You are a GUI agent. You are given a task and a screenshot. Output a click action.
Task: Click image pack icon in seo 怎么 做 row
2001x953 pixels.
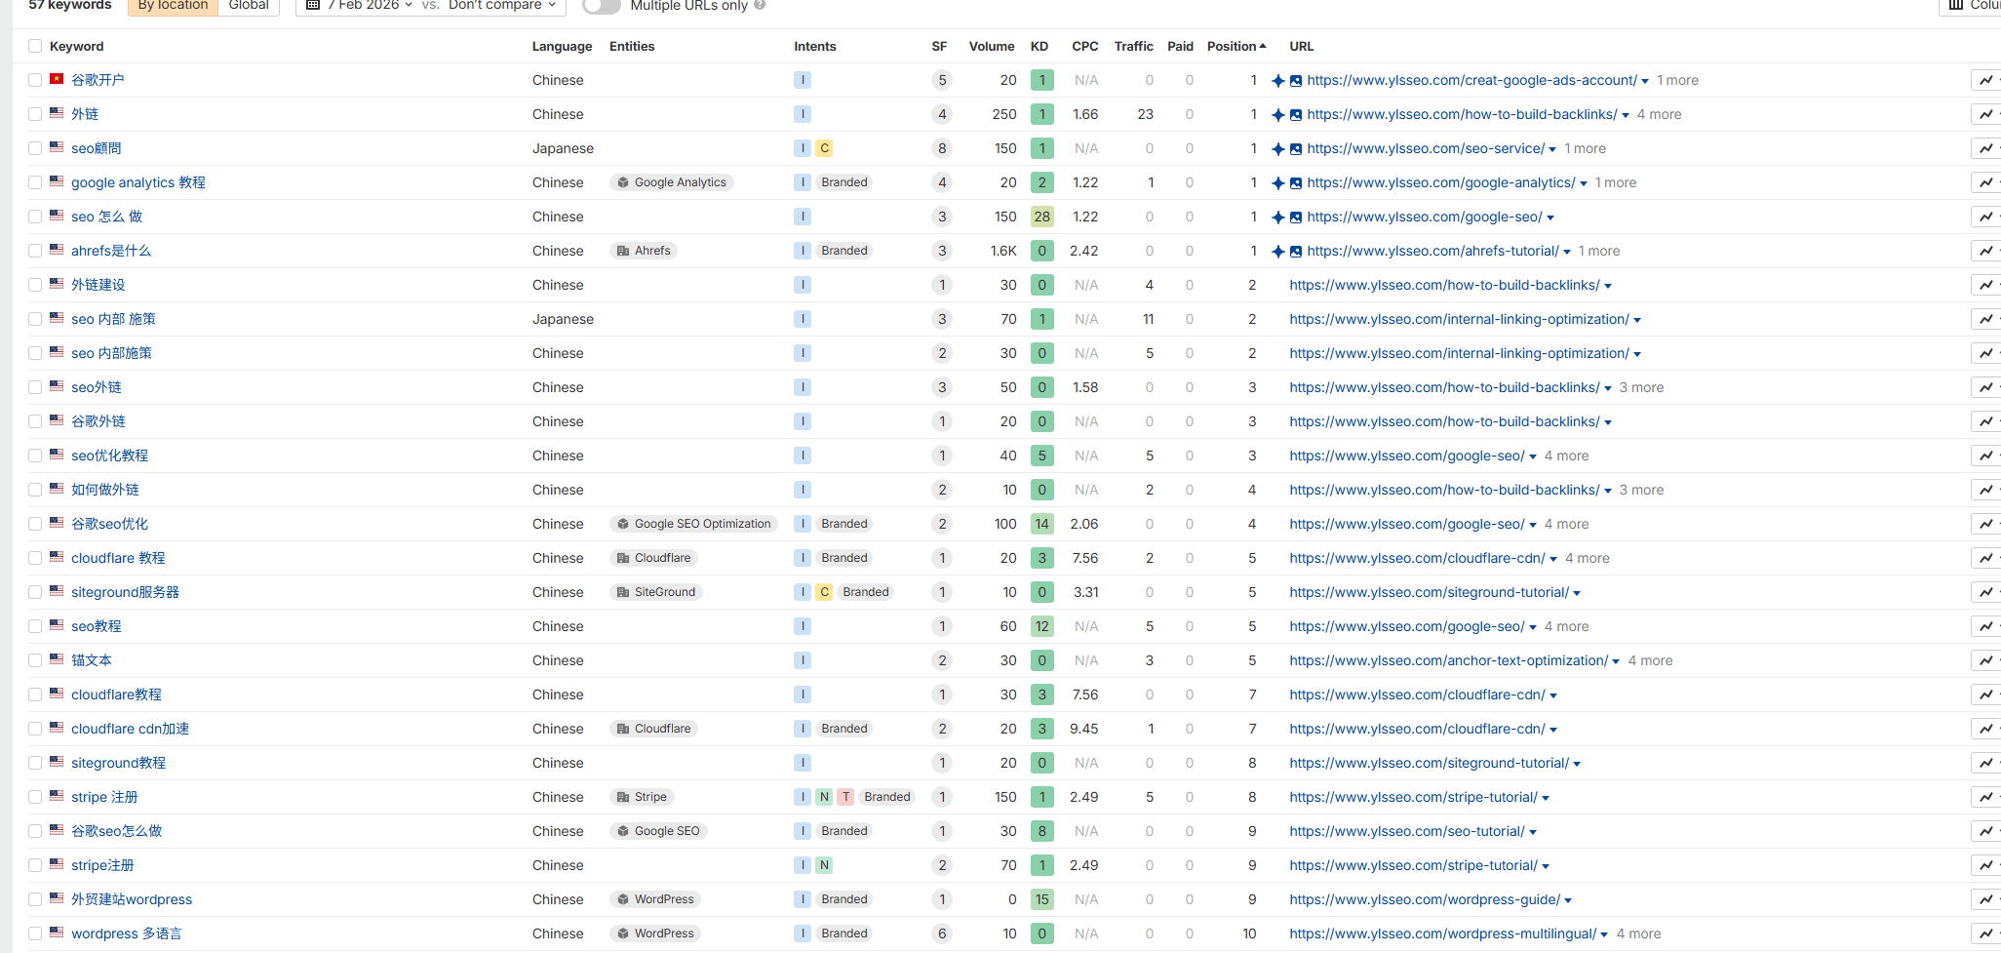pyautogui.click(x=1295, y=218)
